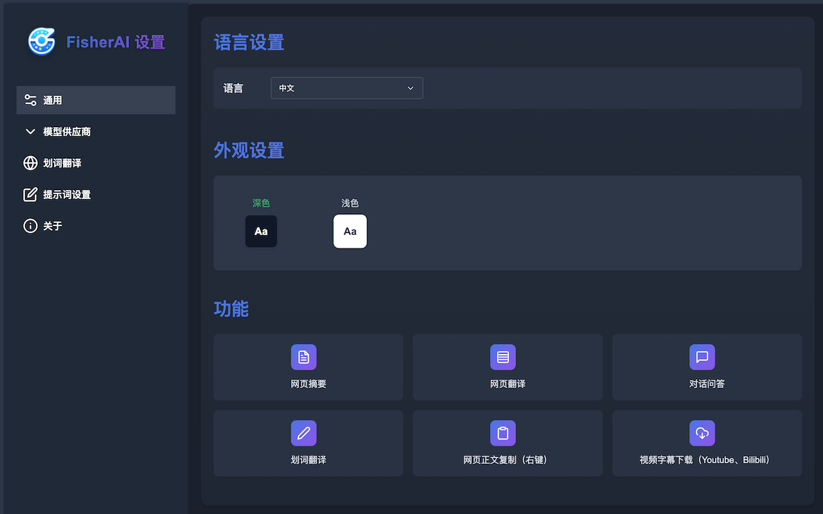This screenshot has width=823, height=514.
Task: Open the 关于 page
Action: point(51,226)
